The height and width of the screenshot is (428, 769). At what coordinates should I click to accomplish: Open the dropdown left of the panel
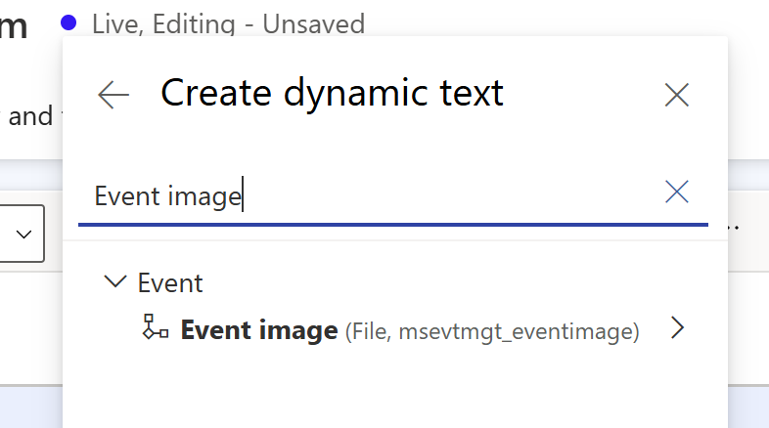pyautogui.click(x=23, y=235)
